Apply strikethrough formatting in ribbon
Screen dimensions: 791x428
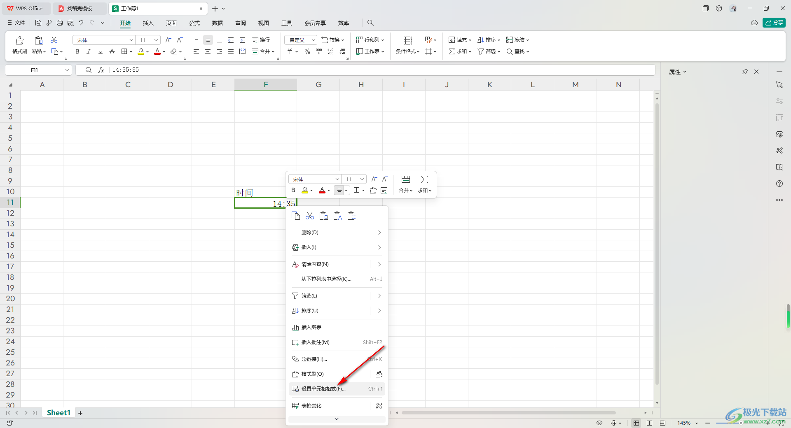click(112, 51)
